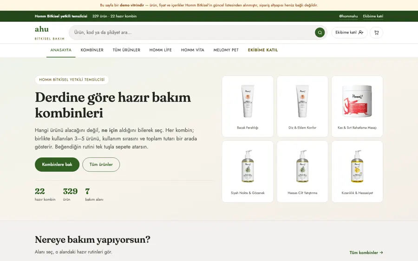Follow the Tüm kombinler arrow link
This screenshot has height=261, width=418.
point(366,253)
